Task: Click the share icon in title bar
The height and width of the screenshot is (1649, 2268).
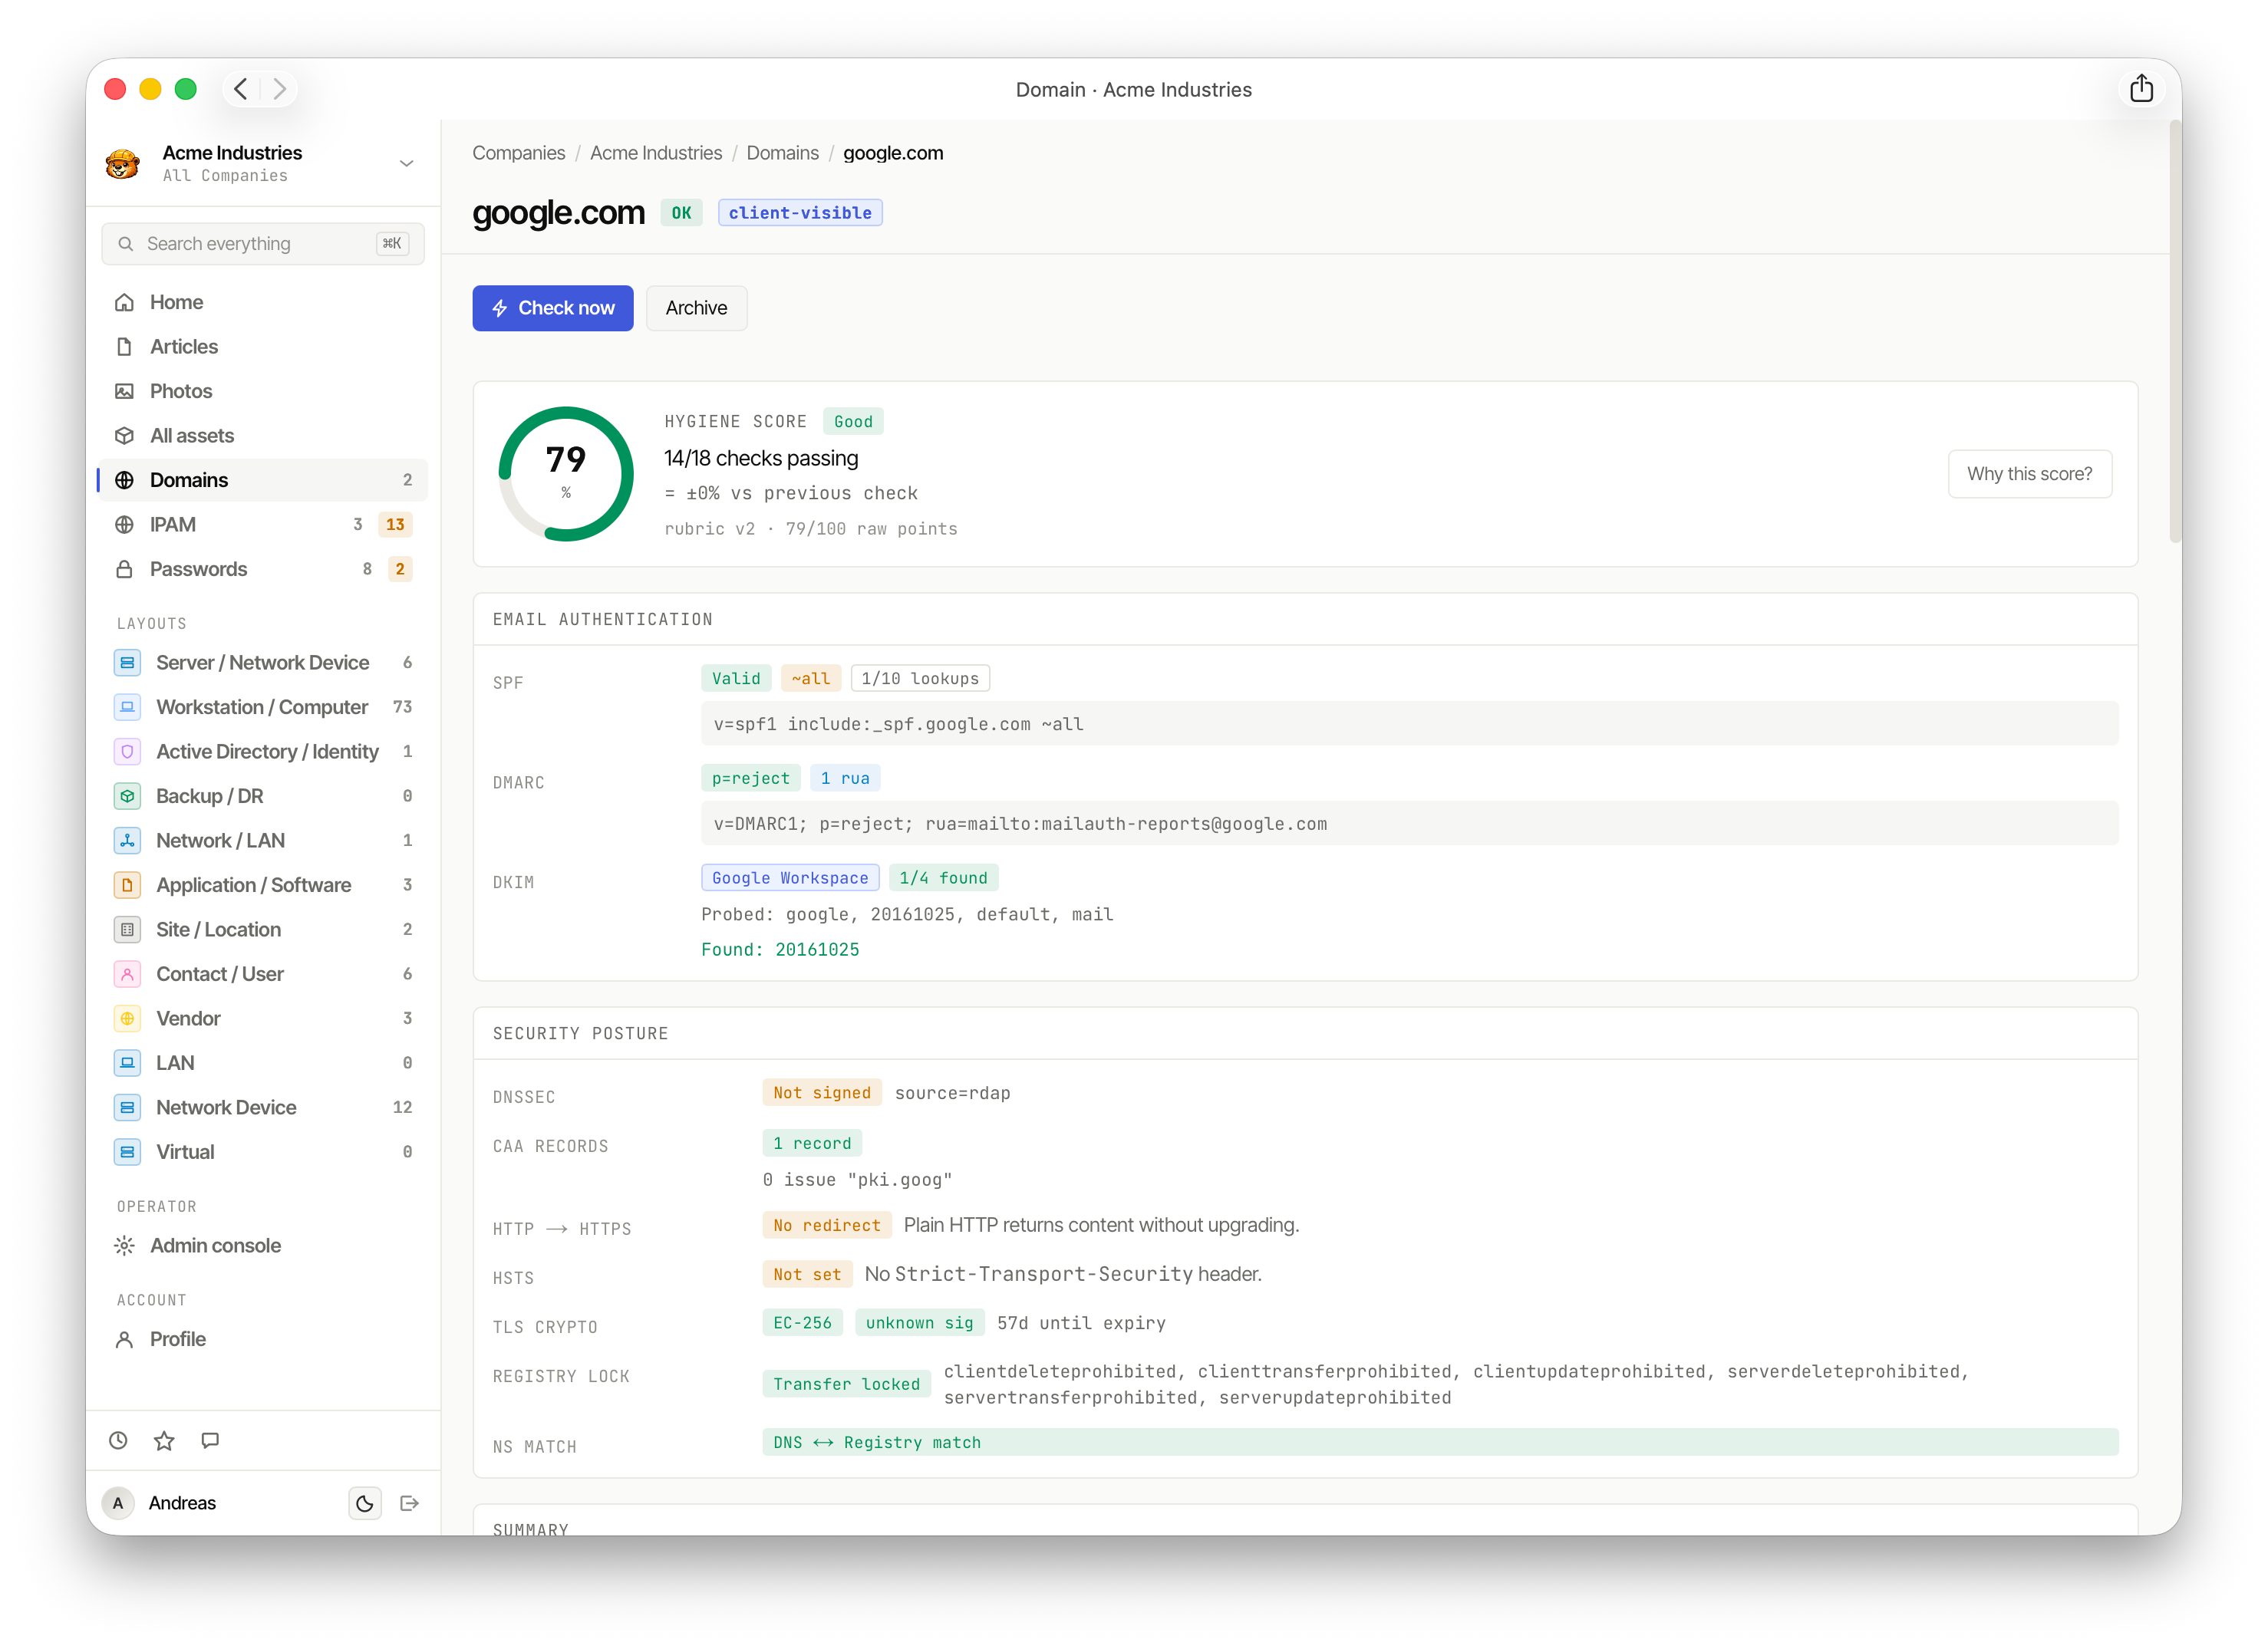Action: click(2140, 89)
